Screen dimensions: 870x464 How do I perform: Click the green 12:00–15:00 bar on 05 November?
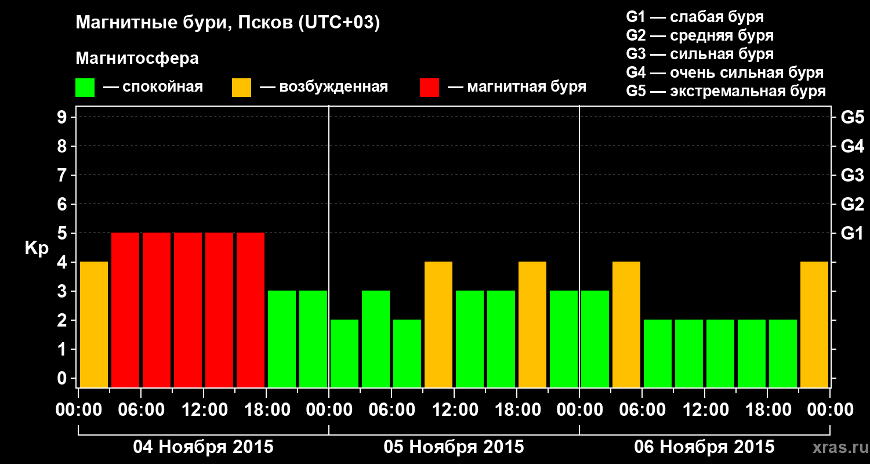coord(470,339)
